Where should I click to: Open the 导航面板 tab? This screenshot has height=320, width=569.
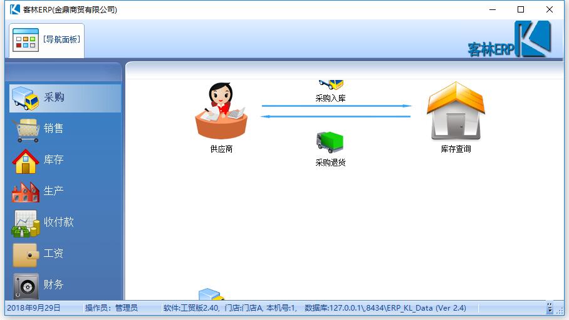(x=46, y=41)
